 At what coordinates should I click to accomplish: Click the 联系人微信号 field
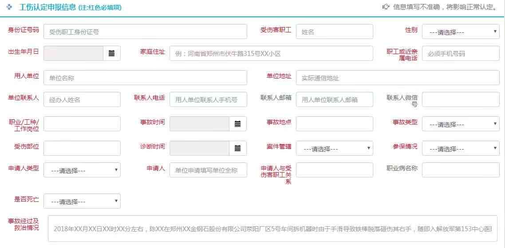(x=461, y=99)
